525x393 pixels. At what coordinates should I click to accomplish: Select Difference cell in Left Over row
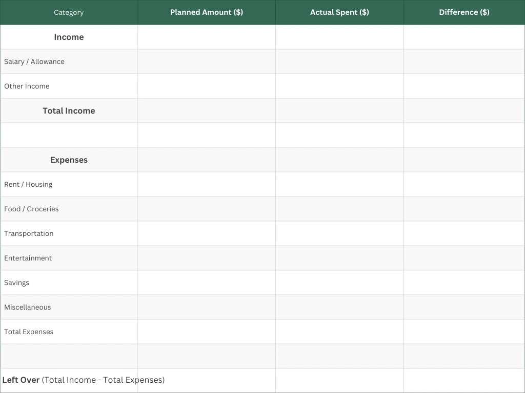(x=464, y=381)
